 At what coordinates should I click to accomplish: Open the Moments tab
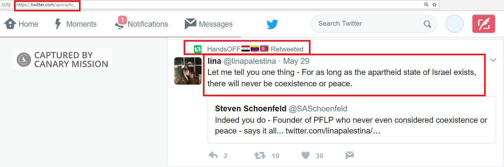76,24
